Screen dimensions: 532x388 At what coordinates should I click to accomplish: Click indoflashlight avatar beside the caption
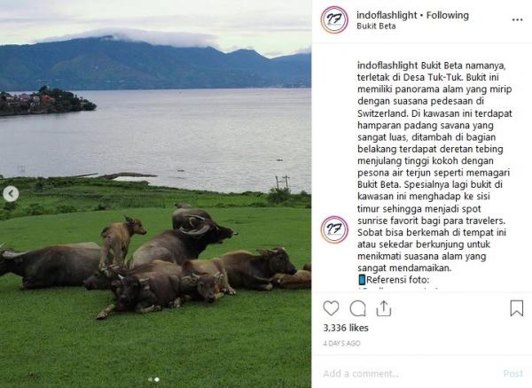pos(334,229)
